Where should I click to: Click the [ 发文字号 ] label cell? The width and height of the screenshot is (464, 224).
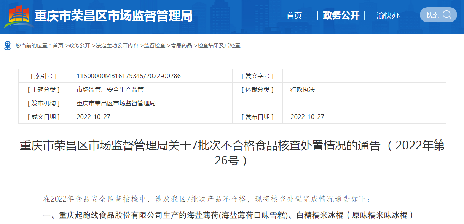coord(257,76)
